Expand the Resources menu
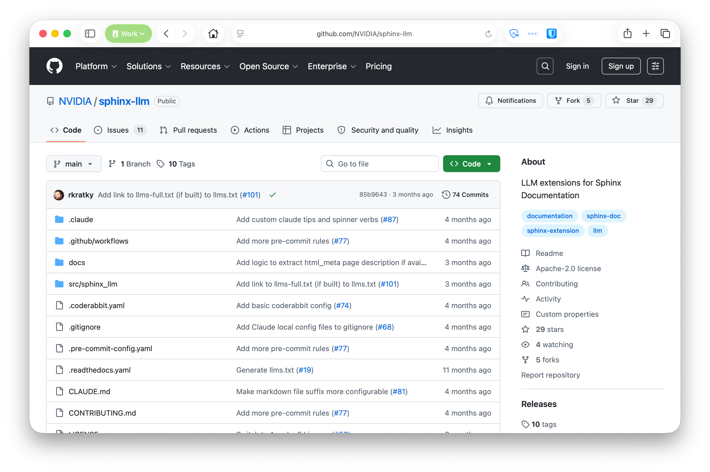 [205, 66]
